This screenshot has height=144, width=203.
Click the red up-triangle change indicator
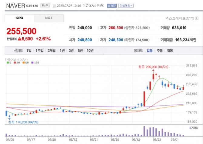coord(20,39)
